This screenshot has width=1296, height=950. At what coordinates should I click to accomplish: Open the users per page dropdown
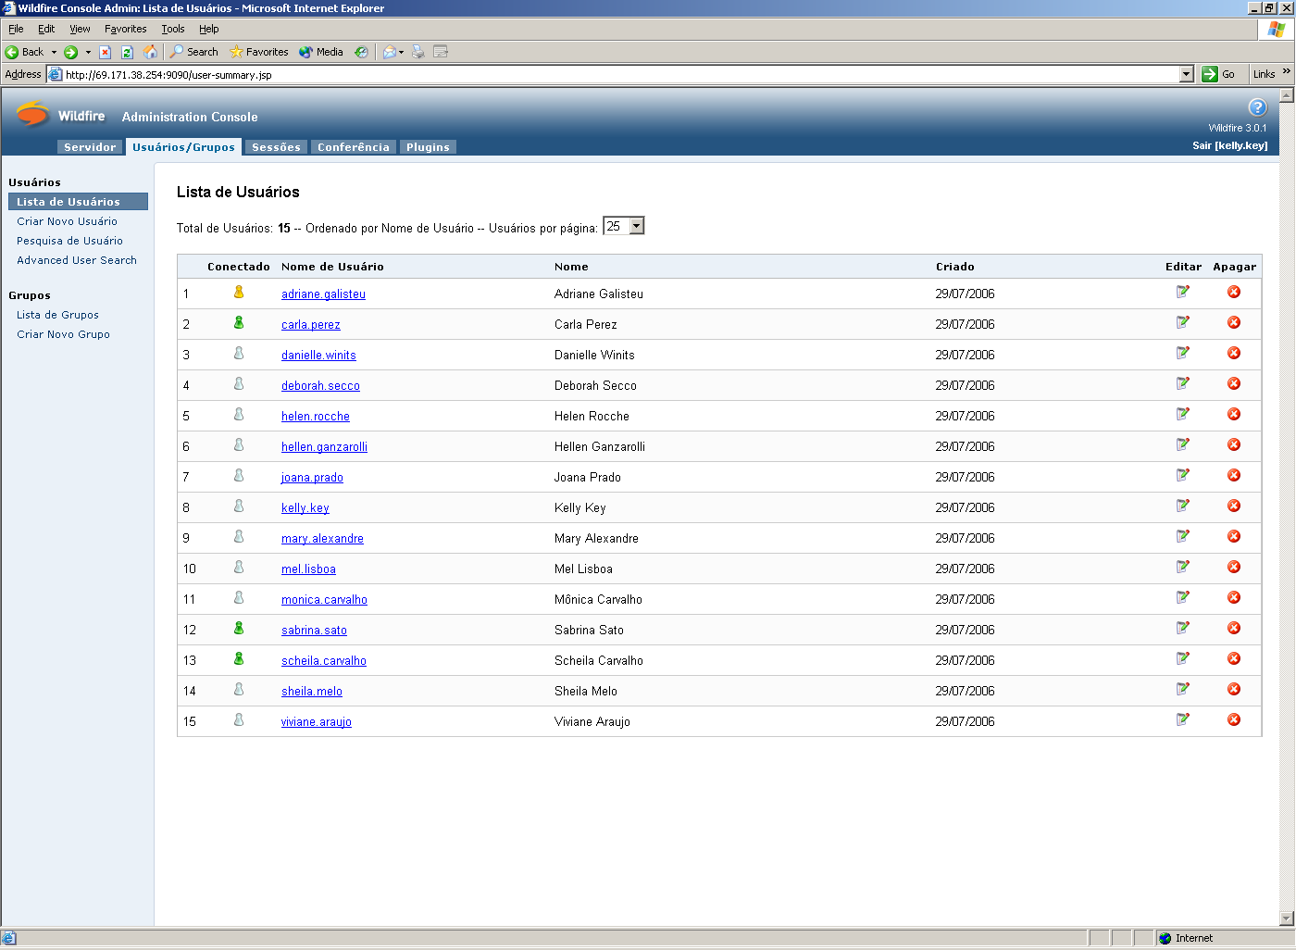636,226
